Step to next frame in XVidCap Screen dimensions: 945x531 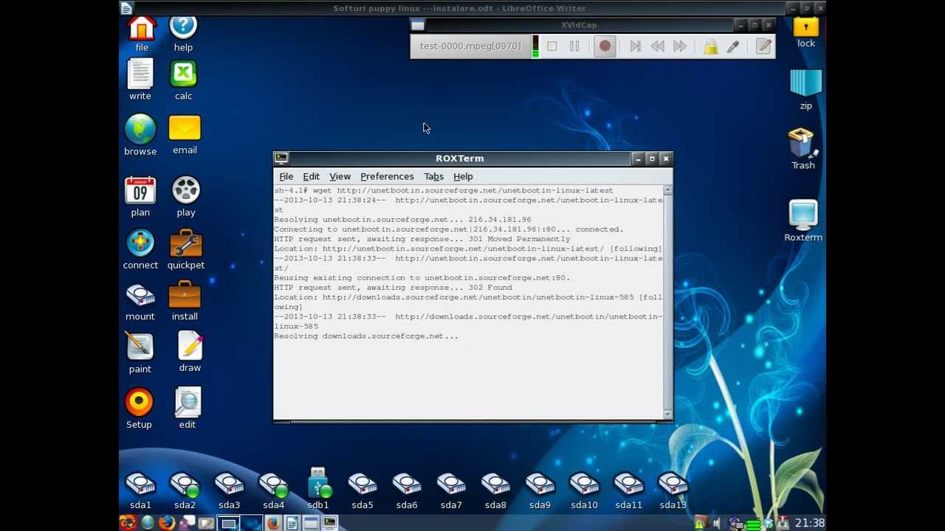point(635,46)
